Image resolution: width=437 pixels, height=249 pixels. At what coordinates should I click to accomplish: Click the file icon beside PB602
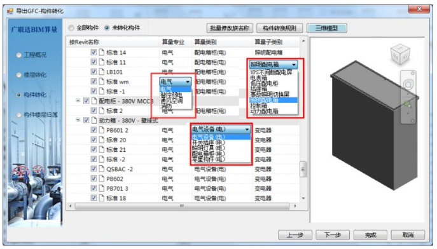coord(101,178)
